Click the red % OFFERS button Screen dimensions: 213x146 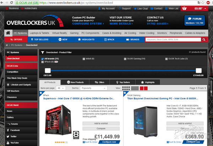pos(16,40)
